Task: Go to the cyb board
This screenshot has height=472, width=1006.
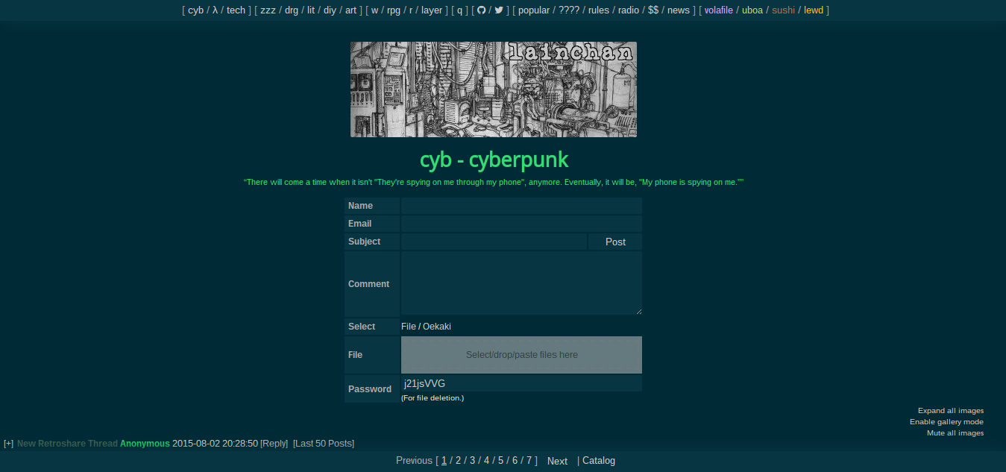Action: (195, 10)
